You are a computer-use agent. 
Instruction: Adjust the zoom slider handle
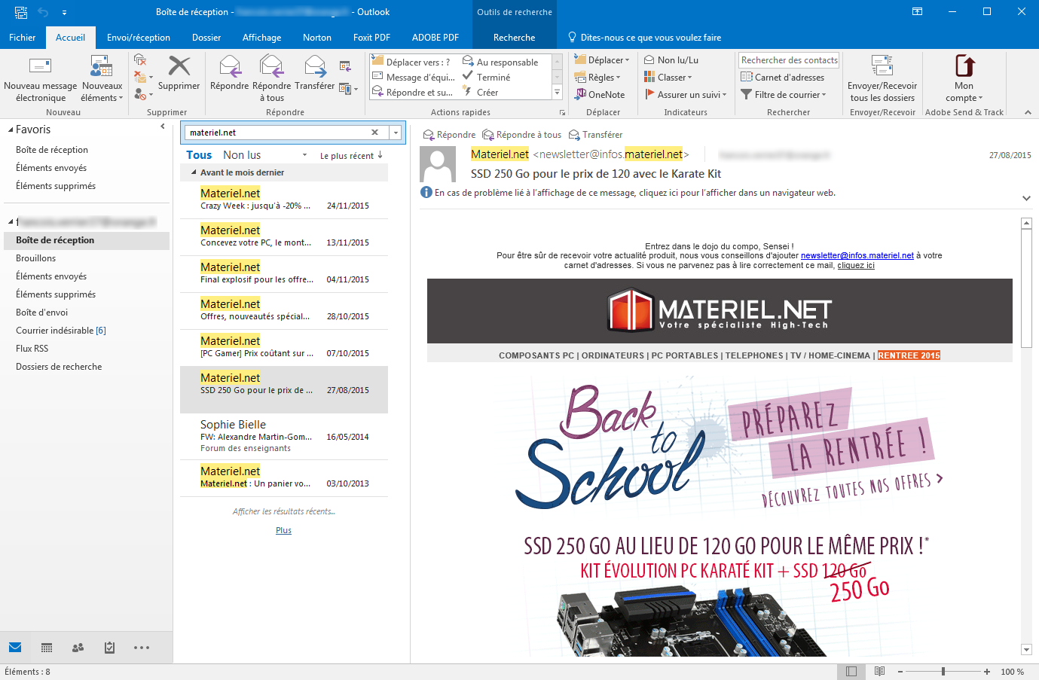(943, 671)
